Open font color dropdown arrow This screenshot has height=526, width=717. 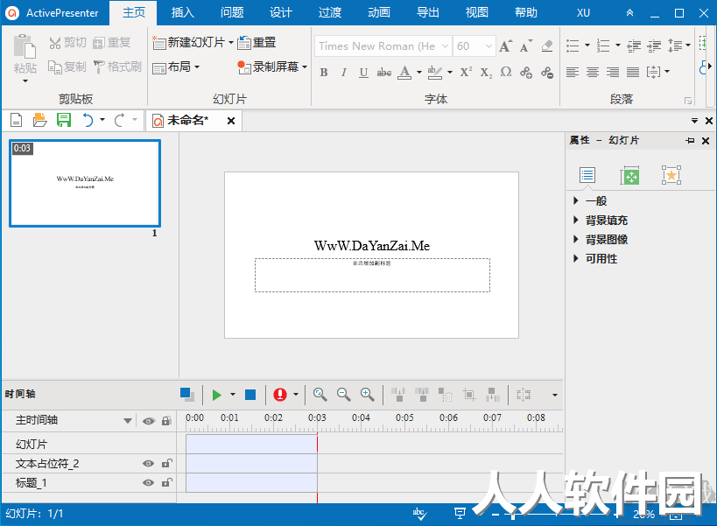click(x=418, y=73)
